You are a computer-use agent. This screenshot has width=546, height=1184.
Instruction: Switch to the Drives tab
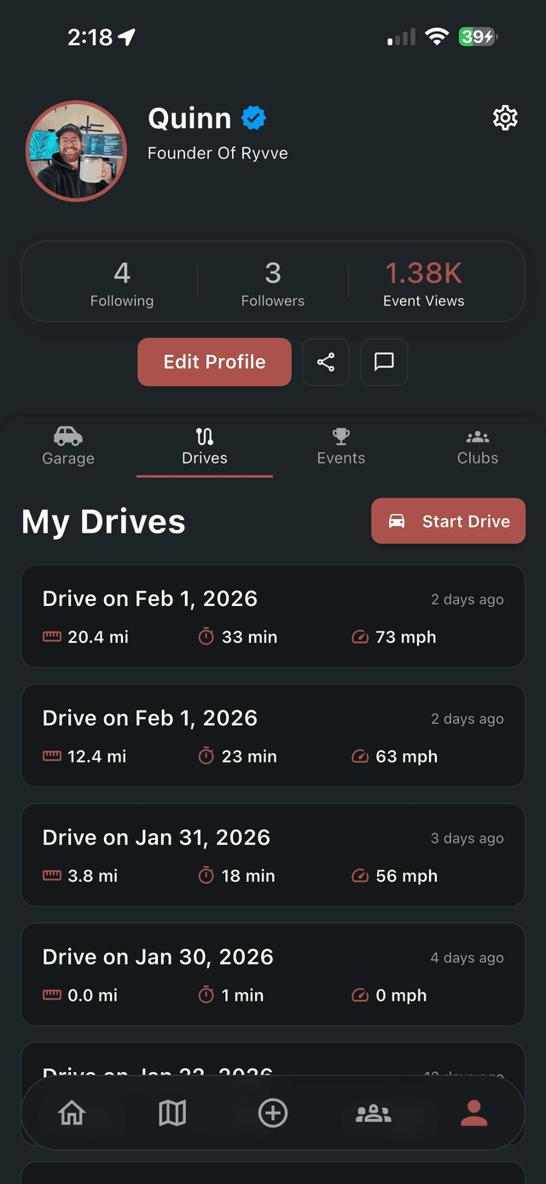pos(204,446)
